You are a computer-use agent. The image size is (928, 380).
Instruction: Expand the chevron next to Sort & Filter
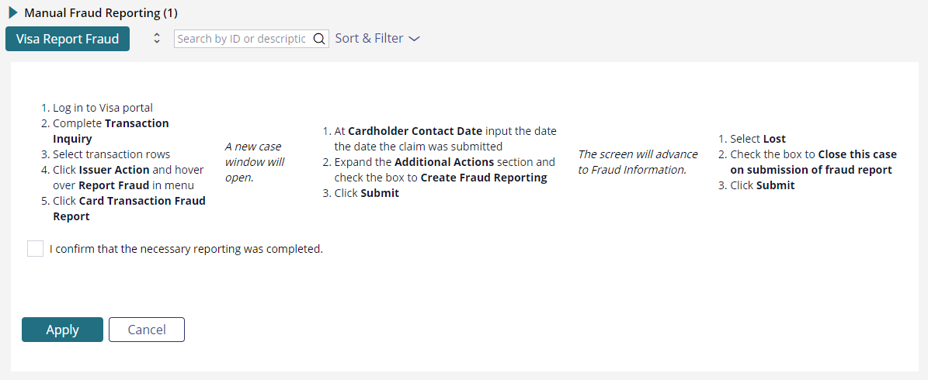[x=414, y=39]
